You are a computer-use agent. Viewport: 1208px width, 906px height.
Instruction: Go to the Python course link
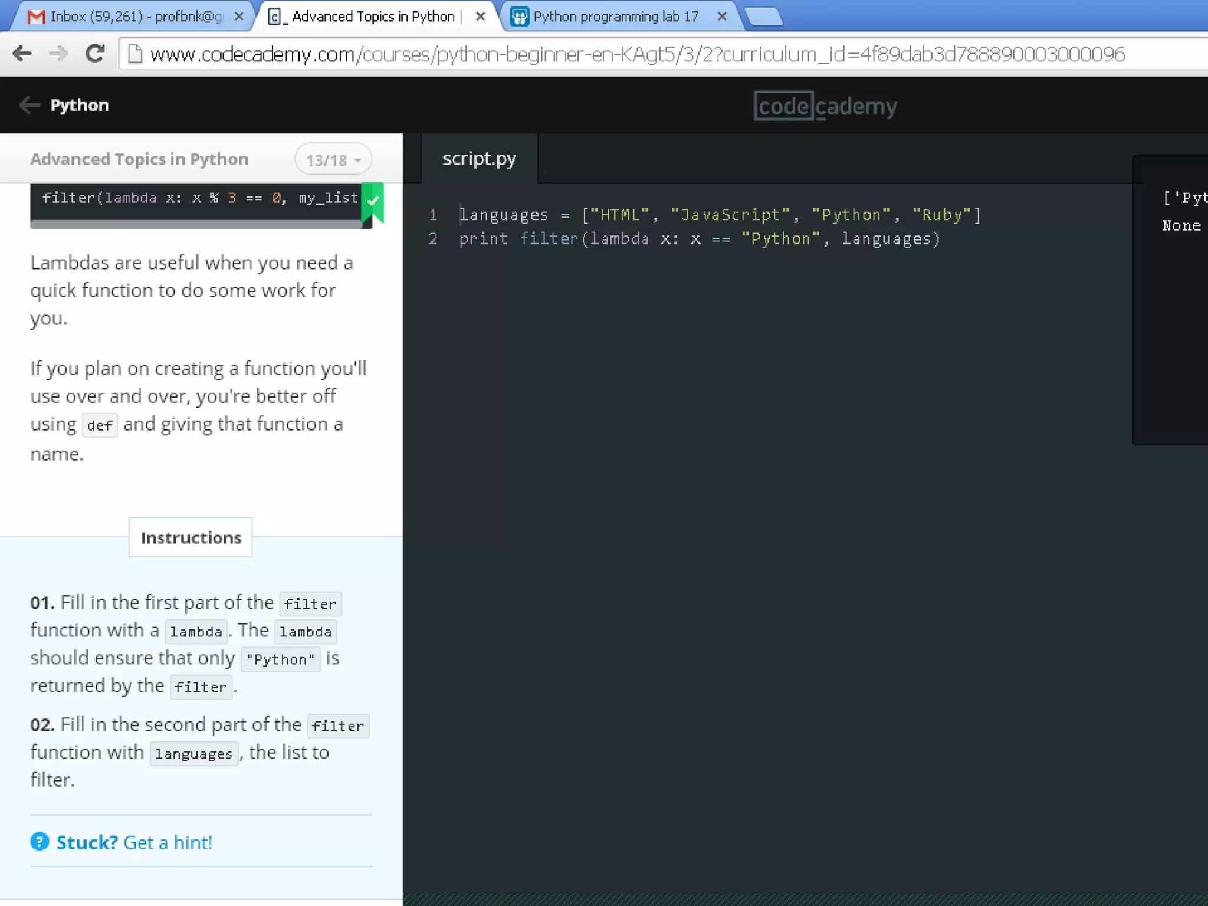tap(80, 105)
